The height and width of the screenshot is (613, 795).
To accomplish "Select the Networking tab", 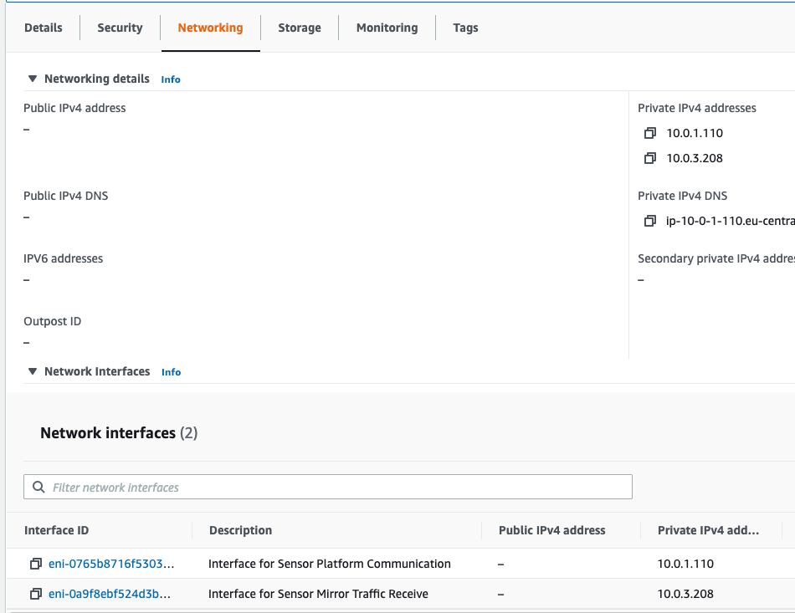I will pyautogui.click(x=210, y=28).
